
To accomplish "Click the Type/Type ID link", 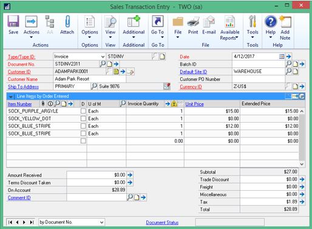I will [21, 57].
